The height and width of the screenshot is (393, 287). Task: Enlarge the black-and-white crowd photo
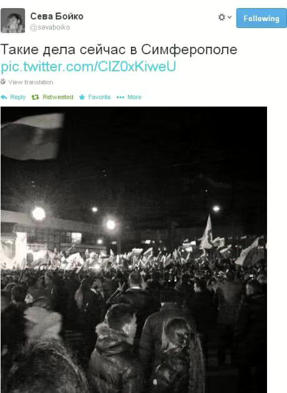click(x=134, y=250)
